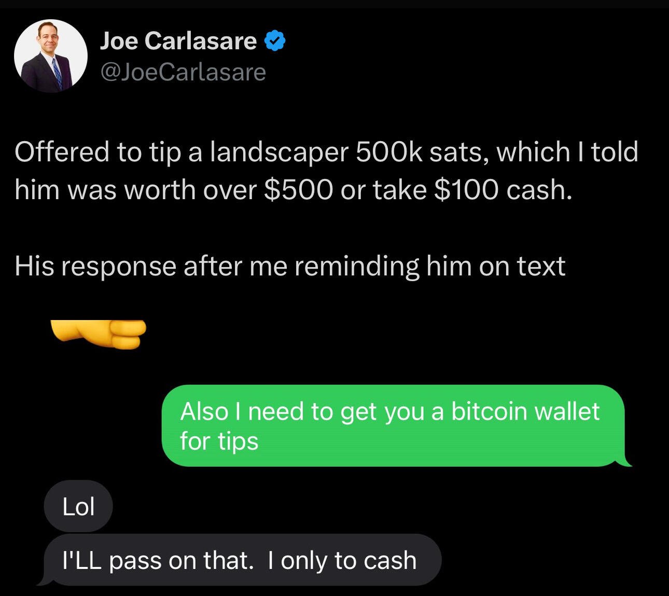Click "for tips" in the green bubble

point(219,442)
